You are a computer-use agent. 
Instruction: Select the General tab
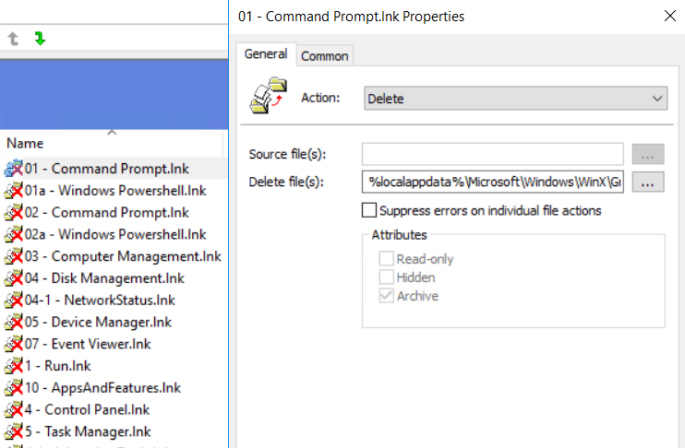point(266,55)
